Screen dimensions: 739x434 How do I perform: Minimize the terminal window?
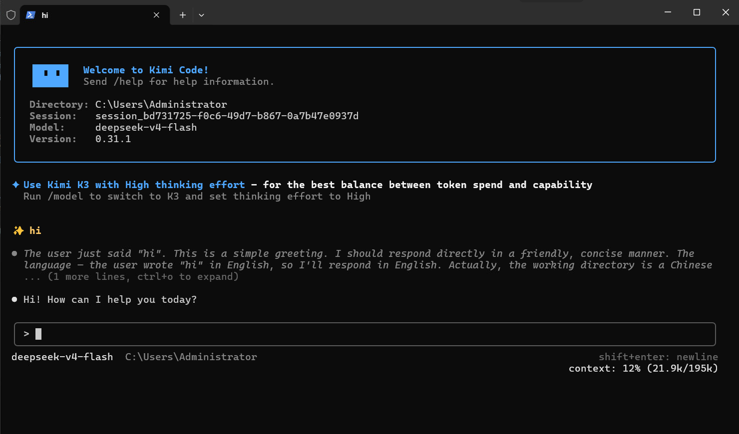668,12
